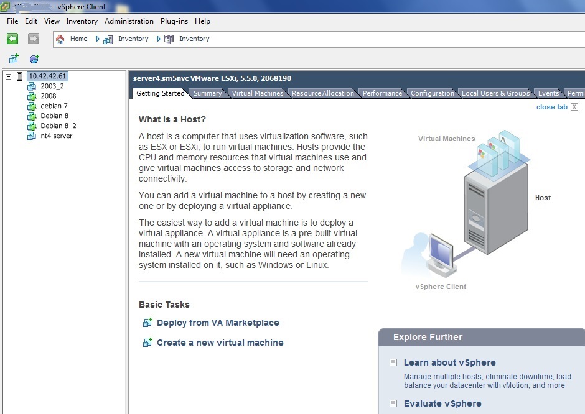585x414 pixels.
Task: Click the grey Forward navigation arrow
Action: click(x=34, y=39)
